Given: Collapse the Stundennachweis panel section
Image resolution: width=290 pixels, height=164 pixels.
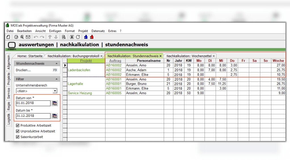Looking at the screenshot, I should pyautogui.click(x=56, y=64).
